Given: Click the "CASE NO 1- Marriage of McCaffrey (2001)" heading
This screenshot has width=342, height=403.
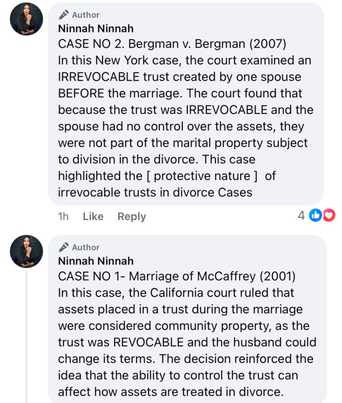Looking at the screenshot, I should [177, 277].
